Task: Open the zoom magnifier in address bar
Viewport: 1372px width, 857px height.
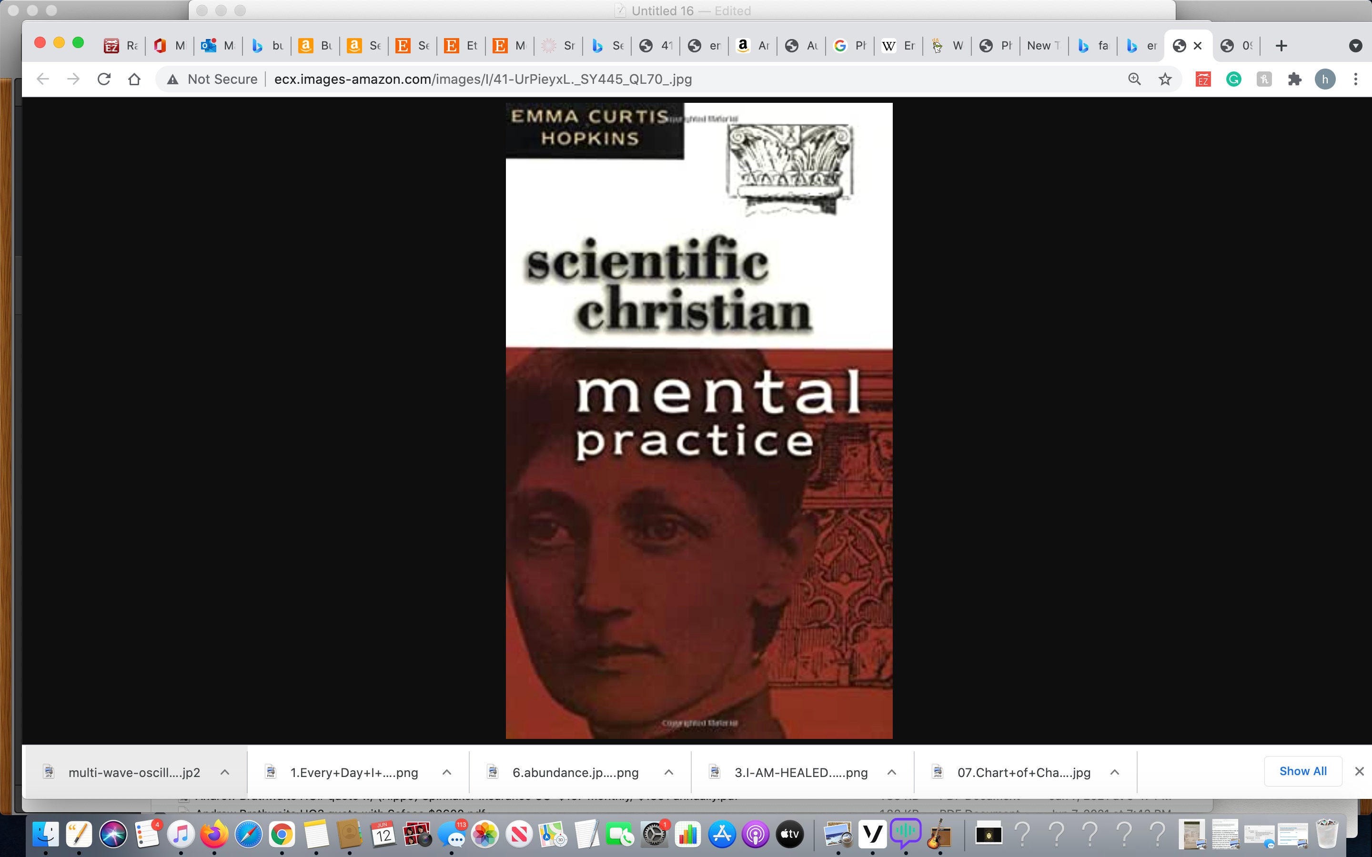Action: click(x=1134, y=80)
